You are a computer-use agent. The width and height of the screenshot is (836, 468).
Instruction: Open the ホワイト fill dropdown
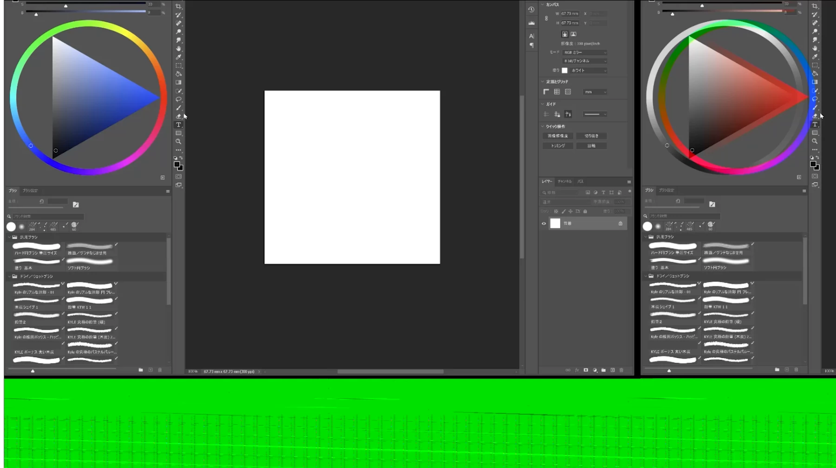tap(588, 71)
